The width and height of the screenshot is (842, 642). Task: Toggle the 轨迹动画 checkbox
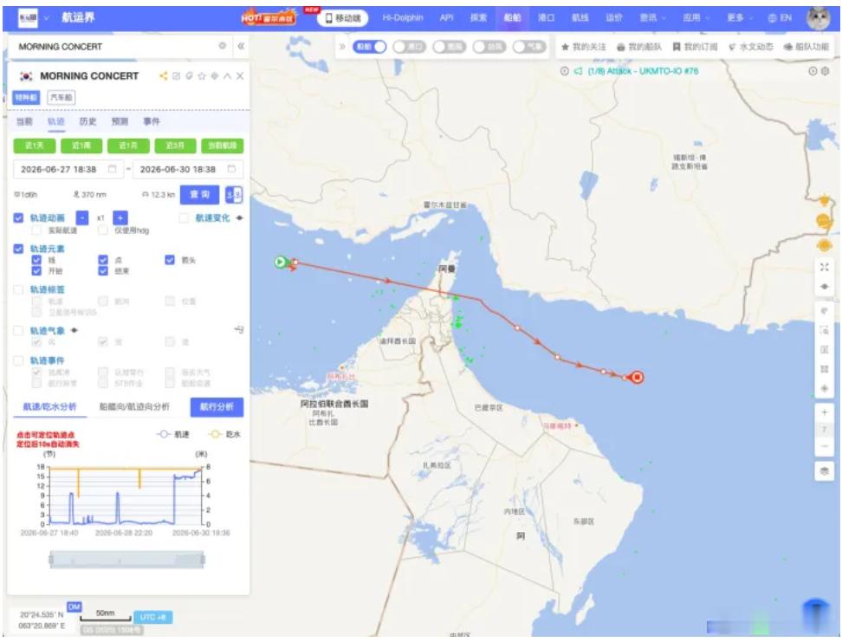pyautogui.click(x=18, y=217)
